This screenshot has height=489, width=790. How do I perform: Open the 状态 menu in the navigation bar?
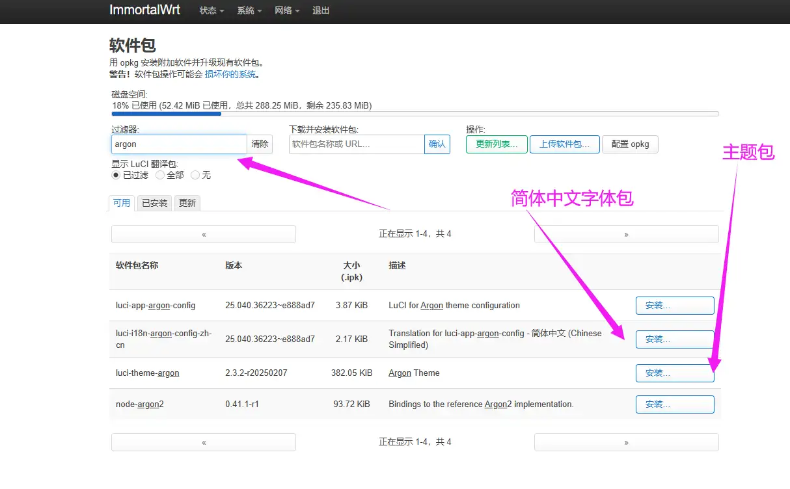211,10
